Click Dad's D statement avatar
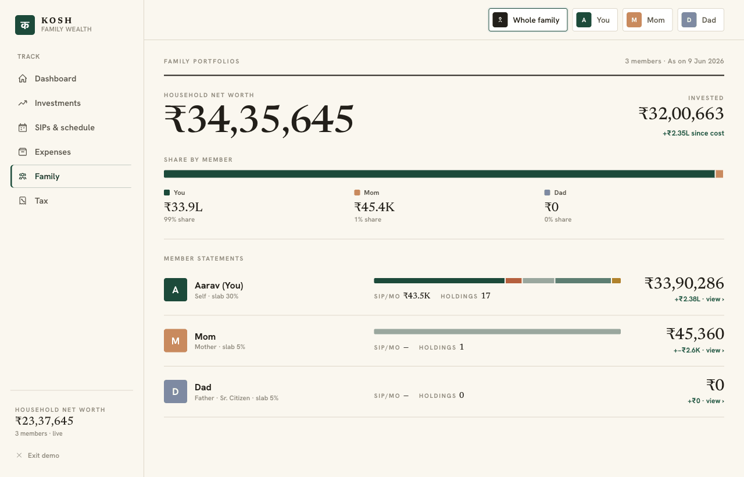744x477 pixels. pyautogui.click(x=176, y=391)
